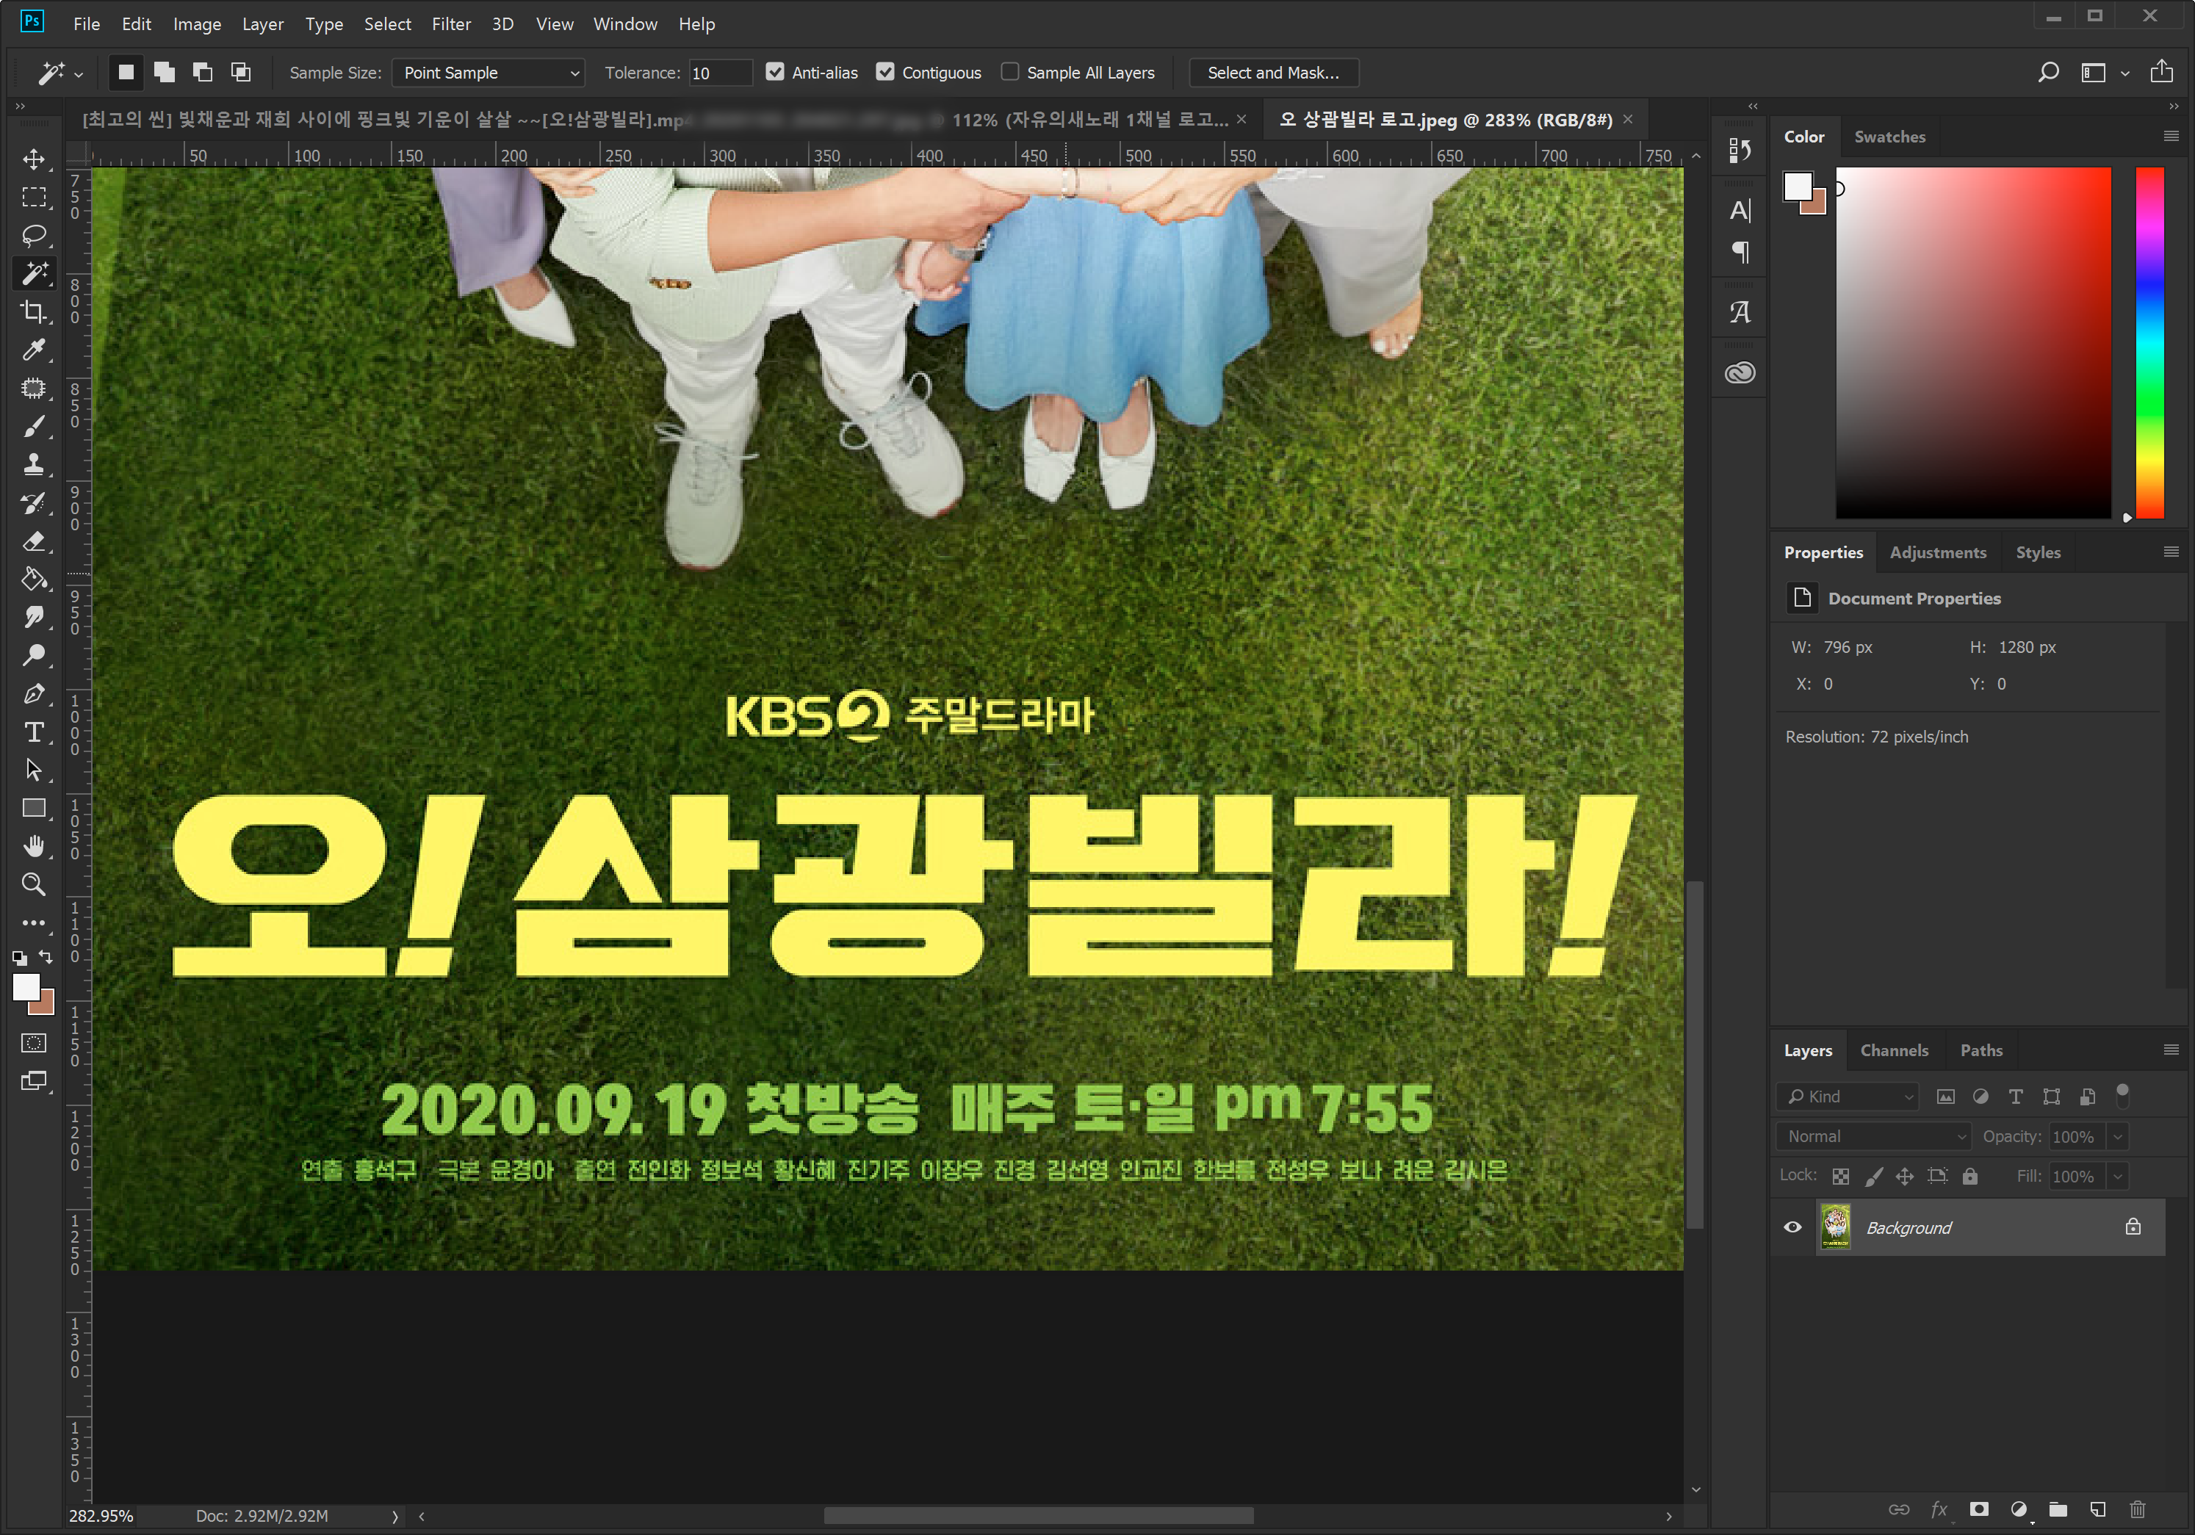Viewport: 2195px width, 1535px height.
Task: Uncheck the Contiguous option
Action: [x=885, y=73]
